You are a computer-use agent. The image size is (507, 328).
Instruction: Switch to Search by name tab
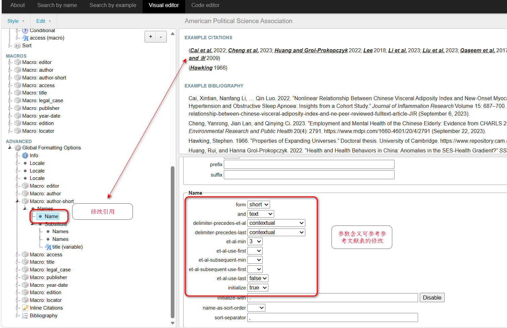tap(57, 5)
